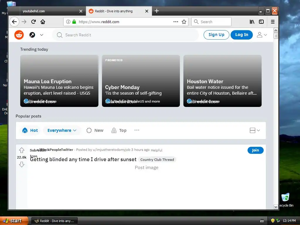
Task: Click the Log In button
Action: pos(242,35)
